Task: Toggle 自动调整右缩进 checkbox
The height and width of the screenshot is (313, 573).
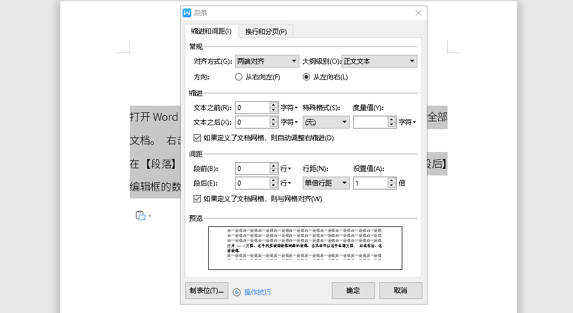Action: [198, 138]
